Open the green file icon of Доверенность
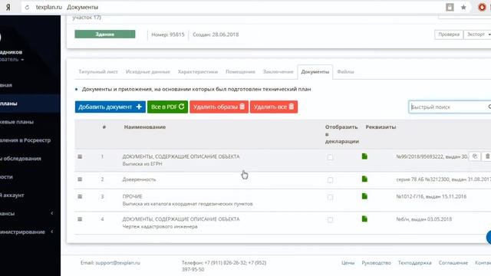Image resolution: width=491 pixels, height=276 pixels. [364, 179]
